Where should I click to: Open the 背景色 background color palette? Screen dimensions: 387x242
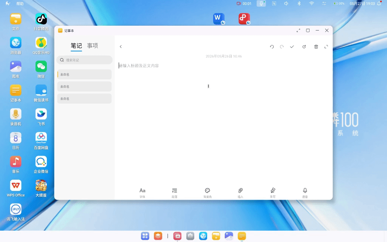point(207,193)
